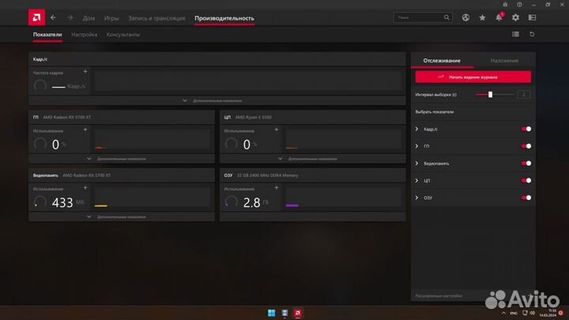Switch to list view icon

515,34
